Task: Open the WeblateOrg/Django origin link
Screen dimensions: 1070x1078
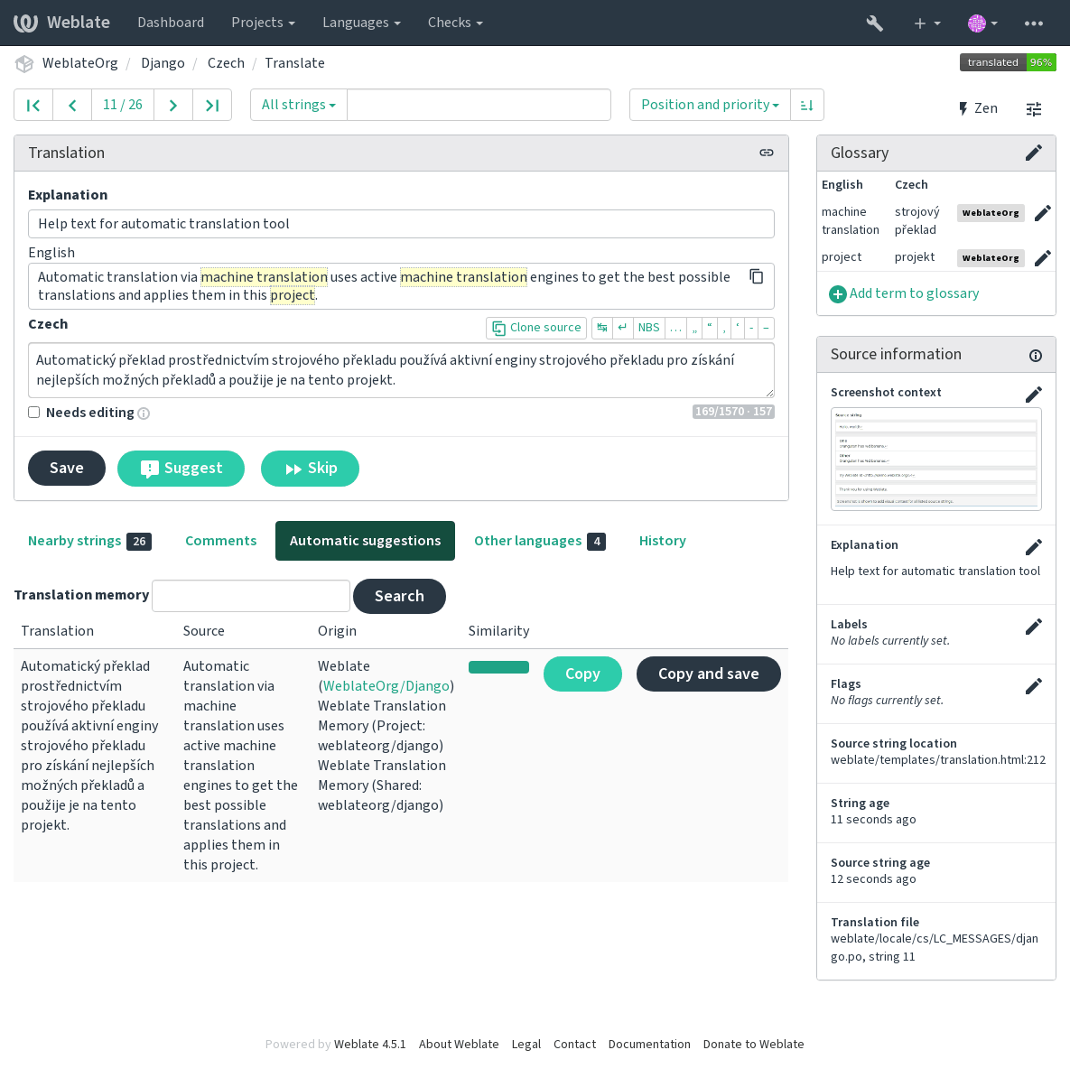Action: point(386,686)
